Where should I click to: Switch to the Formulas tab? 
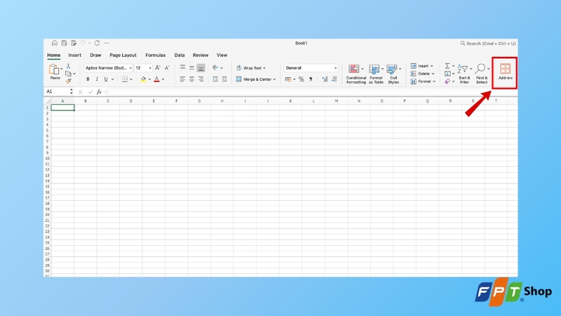155,55
